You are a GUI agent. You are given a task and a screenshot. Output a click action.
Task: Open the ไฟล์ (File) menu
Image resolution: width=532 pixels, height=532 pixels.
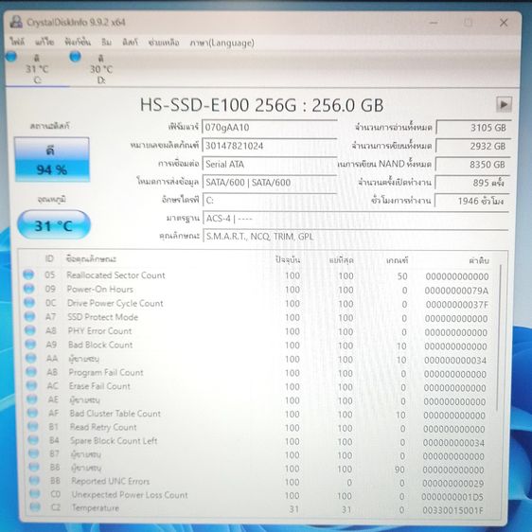[x=17, y=42]
